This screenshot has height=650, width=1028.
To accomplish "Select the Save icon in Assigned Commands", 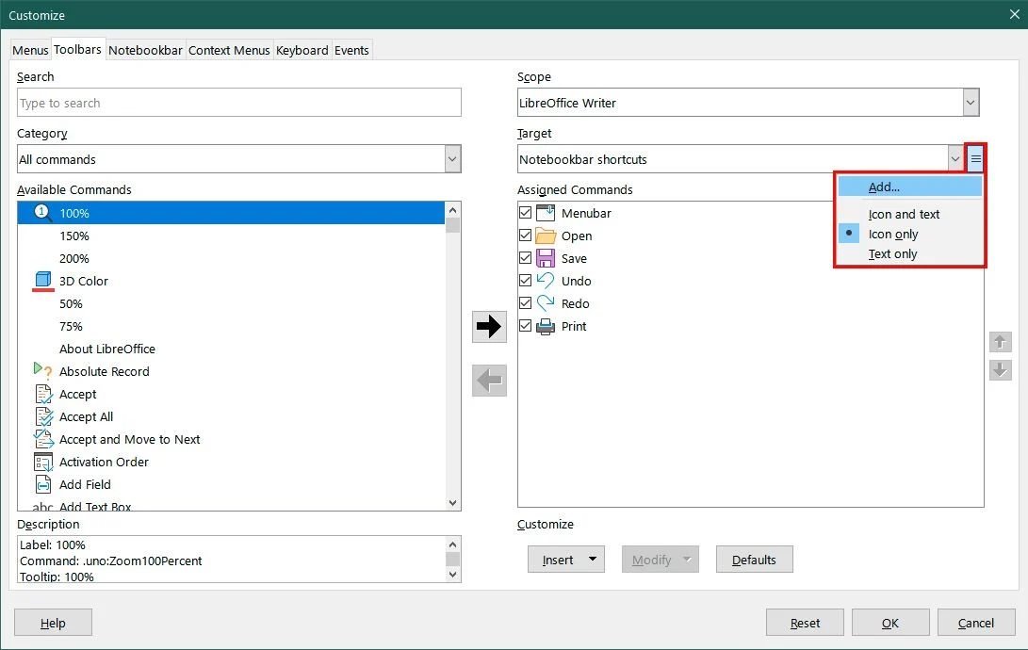I will point(545,258).
